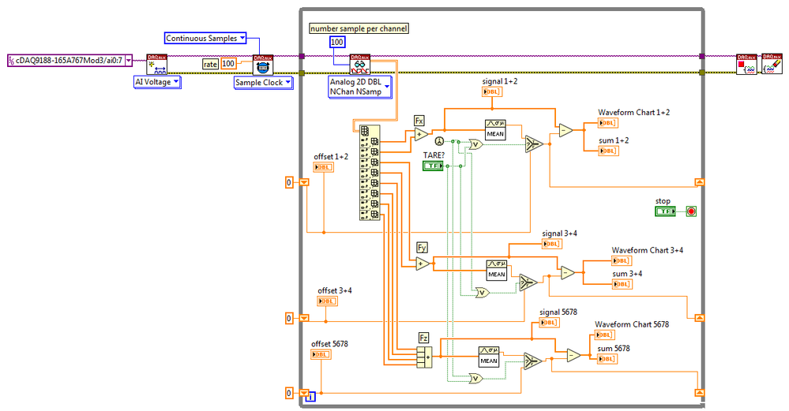Screen dimensions: 789x411
Task: Click the Waveform Chart 1+2 terminal
Action: (608, 123)
